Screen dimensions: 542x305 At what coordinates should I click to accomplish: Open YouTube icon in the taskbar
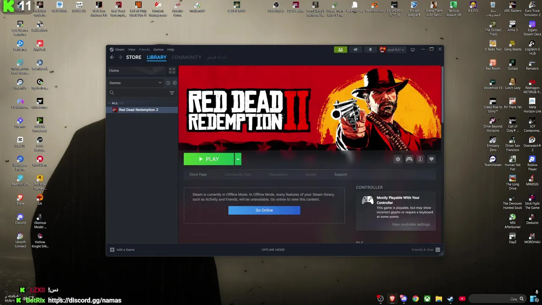tap(462, 299)
